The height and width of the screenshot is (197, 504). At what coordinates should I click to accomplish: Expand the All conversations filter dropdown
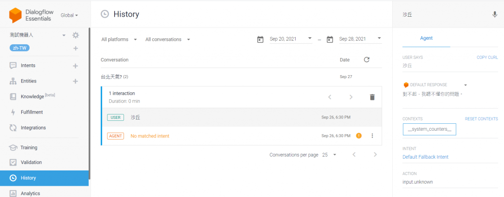click(168, 39)
